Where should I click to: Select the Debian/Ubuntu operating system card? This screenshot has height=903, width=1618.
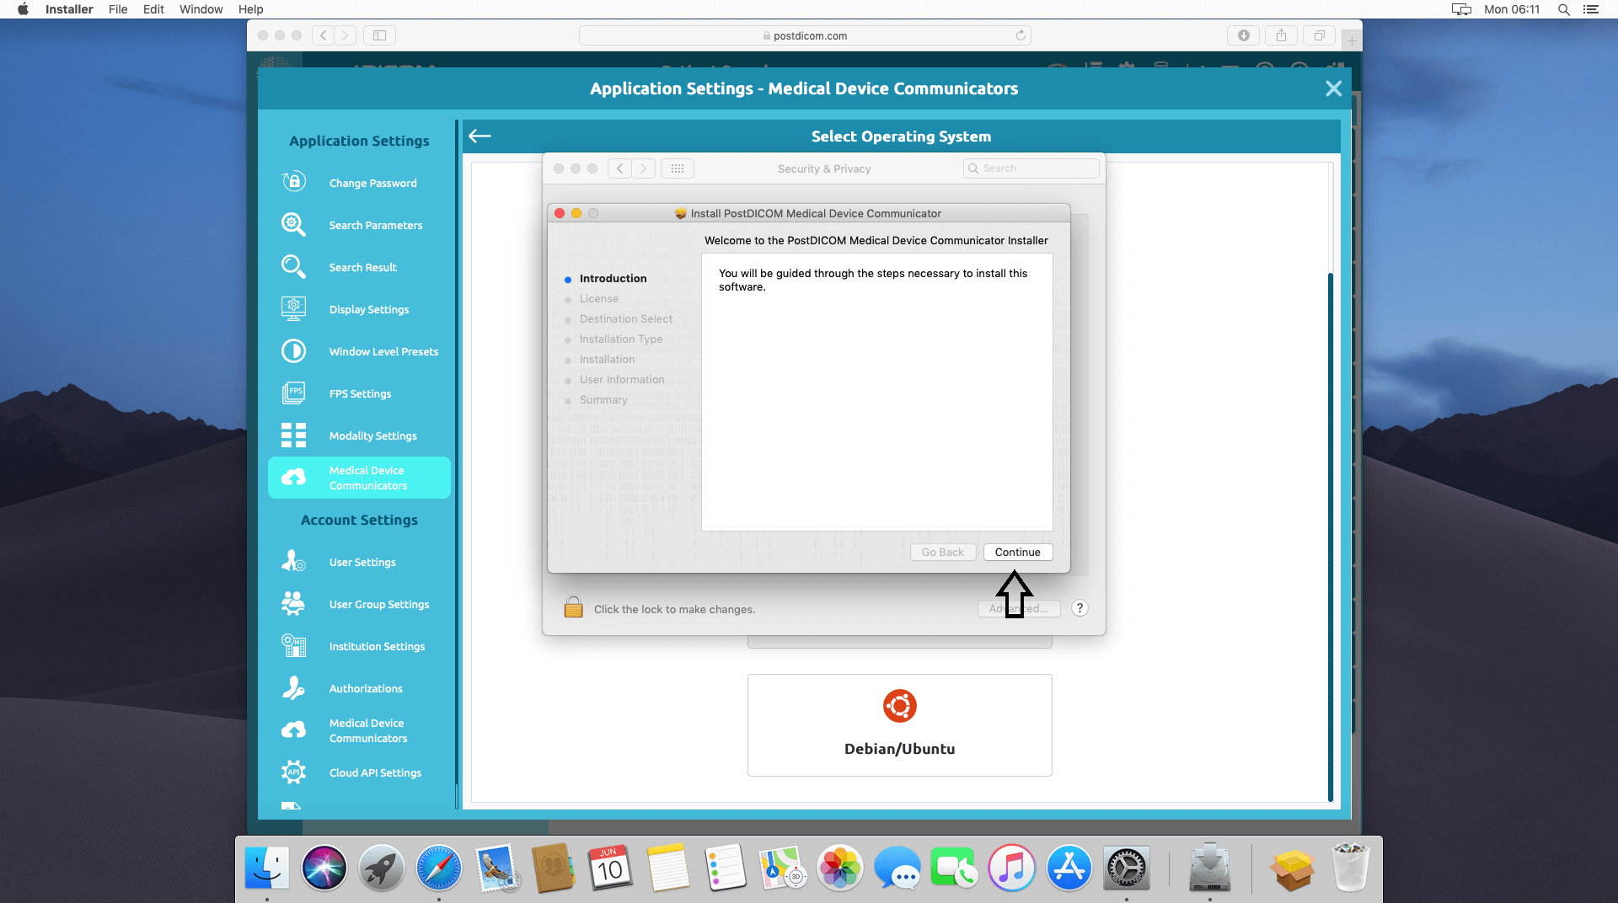click(899, 725)
